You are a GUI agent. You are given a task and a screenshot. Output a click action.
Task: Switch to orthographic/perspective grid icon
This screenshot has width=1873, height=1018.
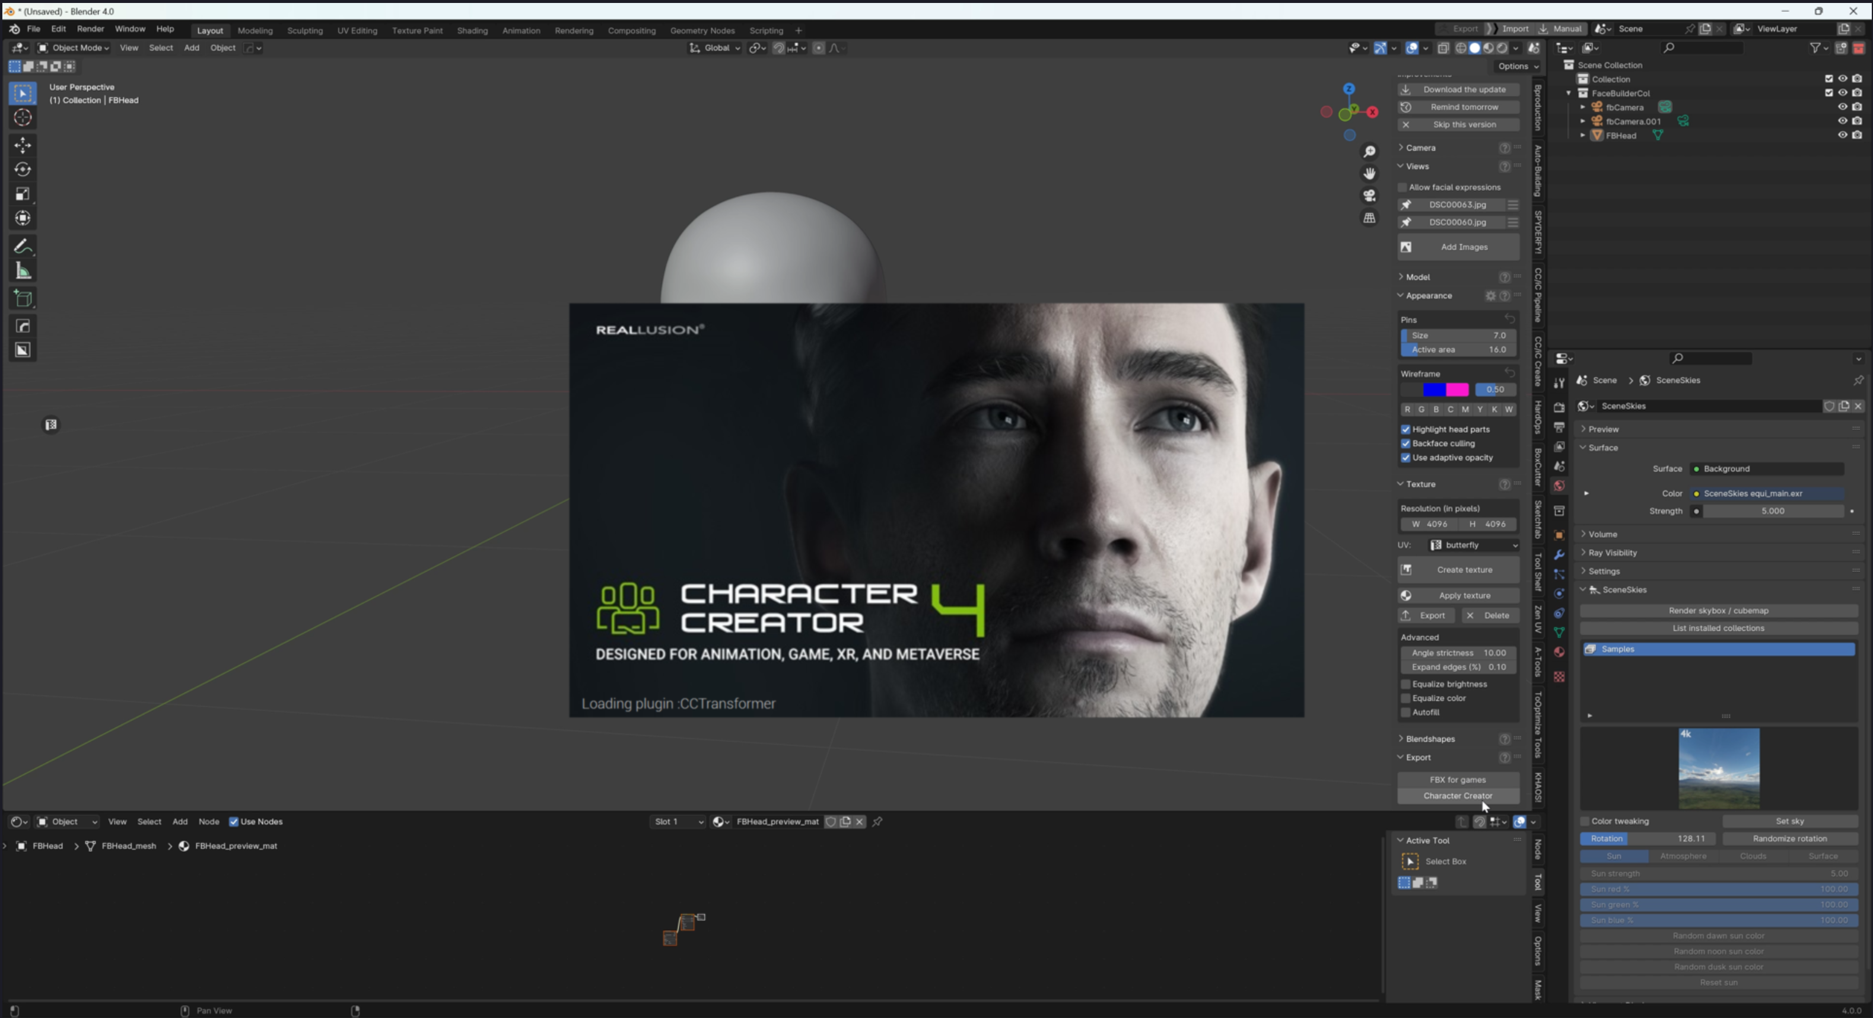coord(1369,218)
